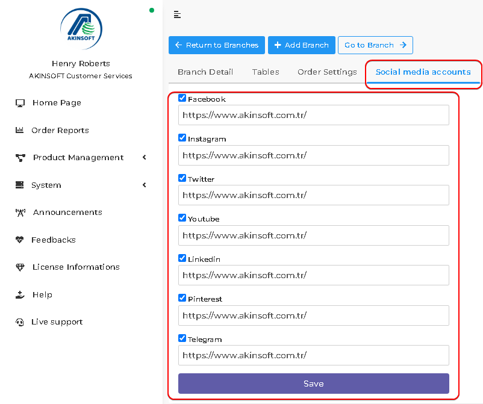Open the Order Settings tab

327,72
